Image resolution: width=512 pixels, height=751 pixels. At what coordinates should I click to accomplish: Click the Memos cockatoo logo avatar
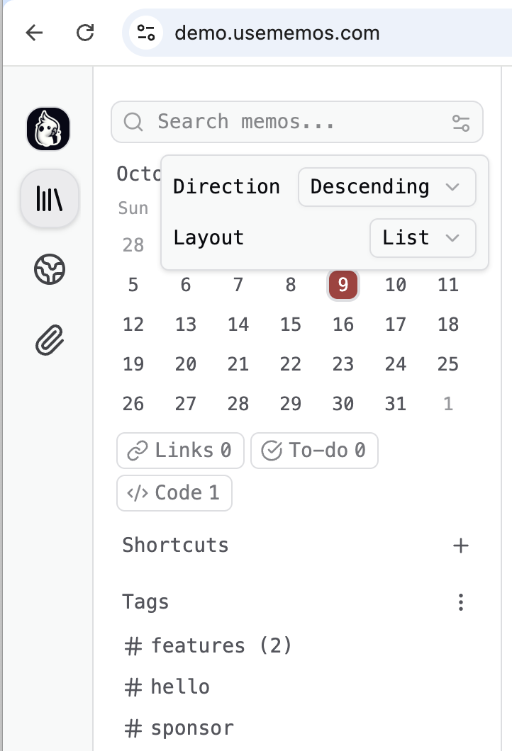48,129
